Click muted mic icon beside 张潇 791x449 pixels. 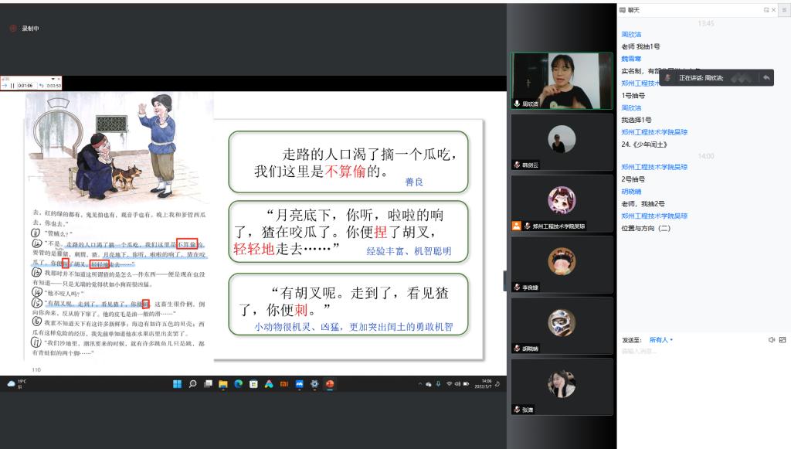(x=517, y=409)
